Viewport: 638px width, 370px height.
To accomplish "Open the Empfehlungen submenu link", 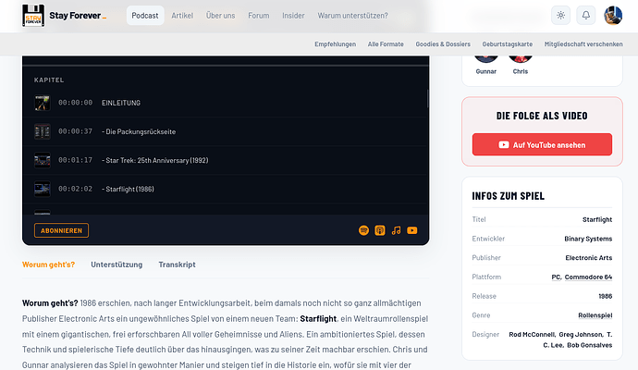I will coord(336,44).
